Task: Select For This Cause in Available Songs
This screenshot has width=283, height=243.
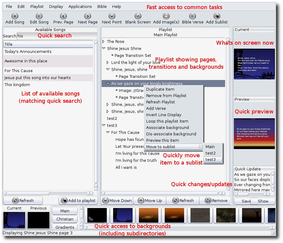Action: point(48,71)
